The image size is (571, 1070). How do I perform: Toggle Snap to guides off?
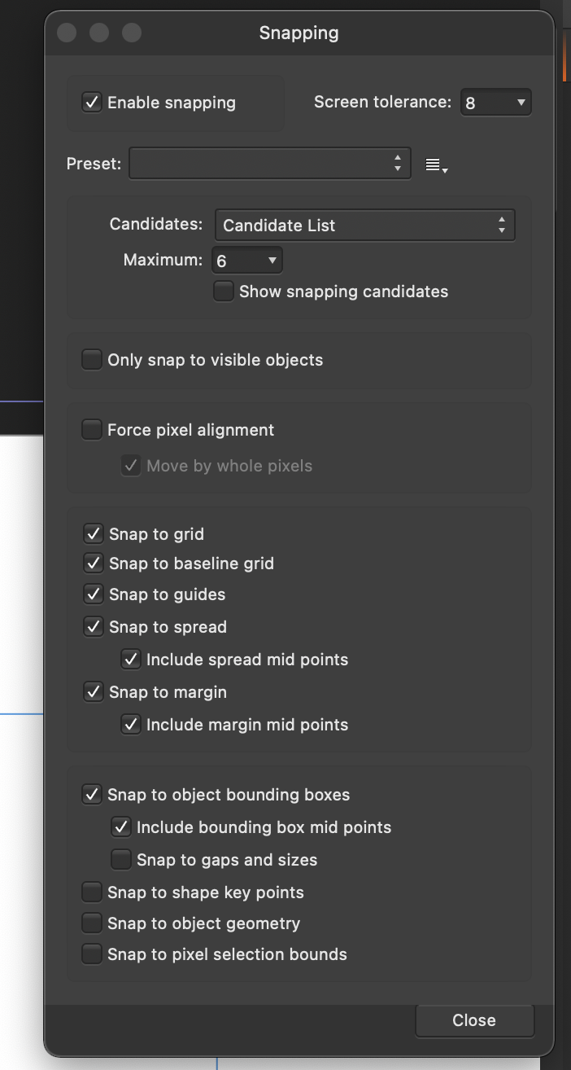[x=93, y=594]
